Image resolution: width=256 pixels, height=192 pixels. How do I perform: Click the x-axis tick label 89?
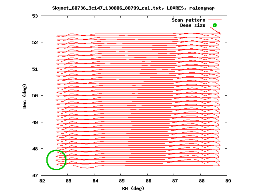[228, 181]
